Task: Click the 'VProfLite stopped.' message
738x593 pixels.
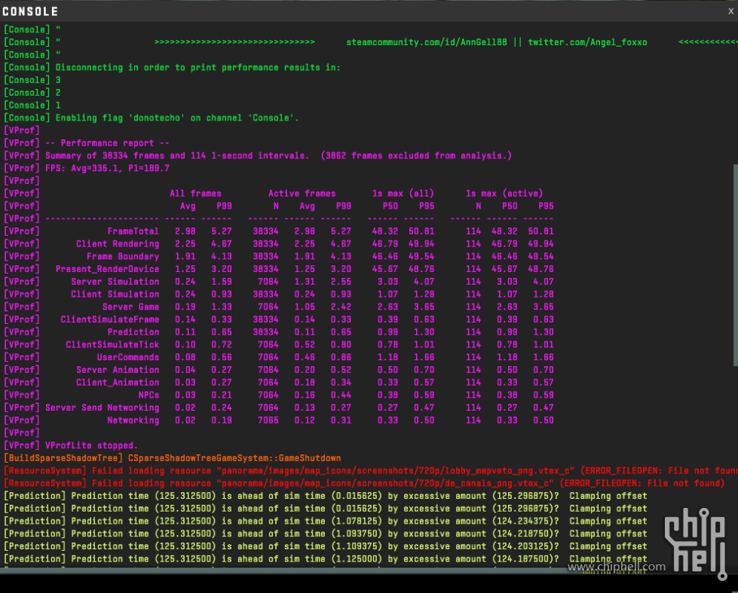Action: coord(91,445)
